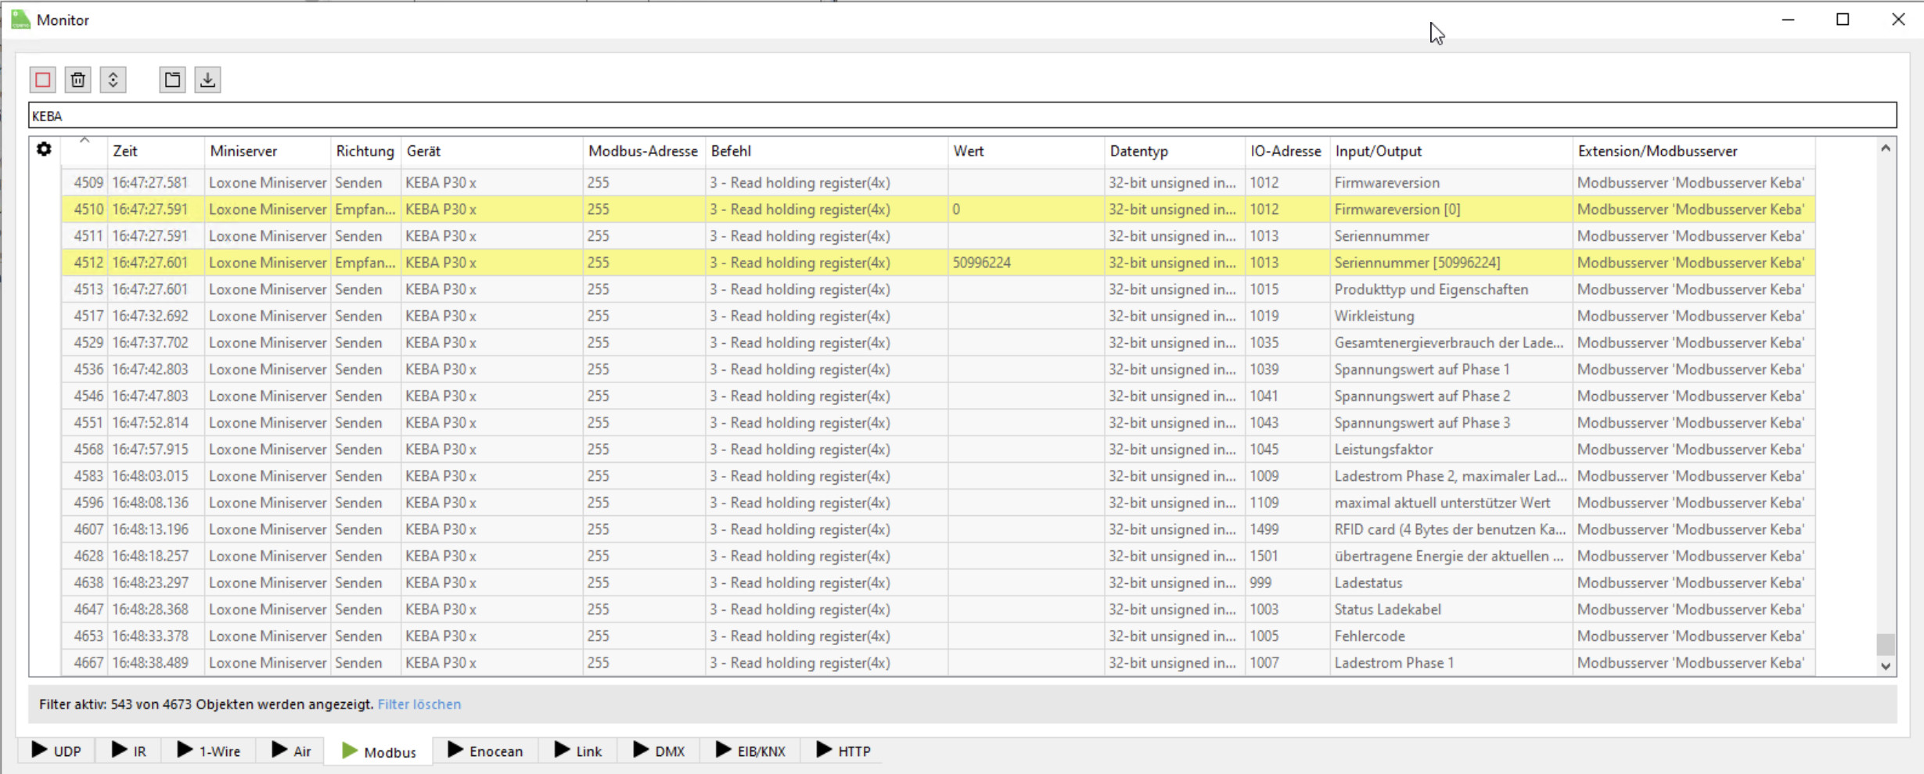Open a saved monitor file icon
The width and height of the screenshot is (1924, 774).
pos(172,80)
